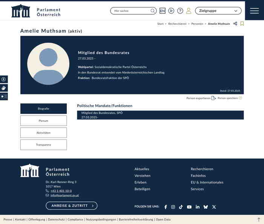Screen dimensions: 264x224
Task: Open the Offenlegung link in bottom bar
Action: point(37,219)
